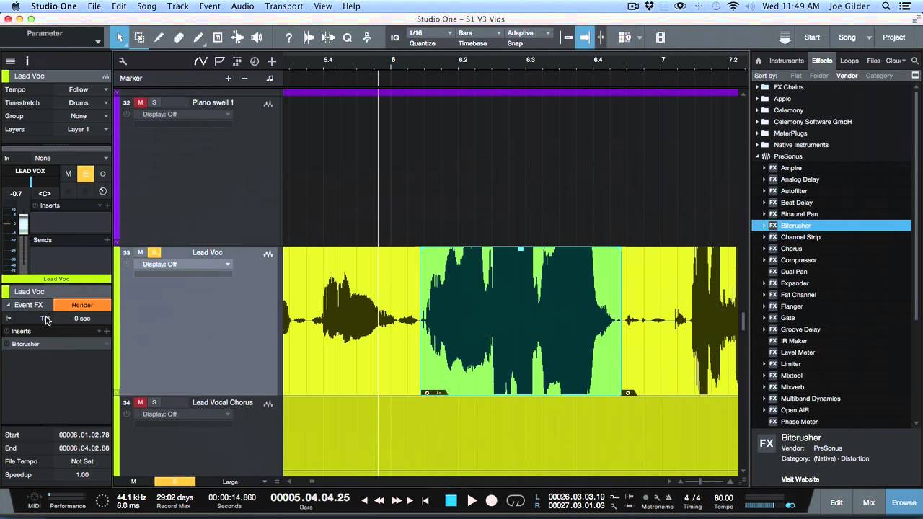Open track list hamburger icon
This screenshot has height=519, width=923.
[x=11, y=61]
